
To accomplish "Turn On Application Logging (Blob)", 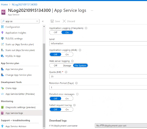I will tap(67, 54).
